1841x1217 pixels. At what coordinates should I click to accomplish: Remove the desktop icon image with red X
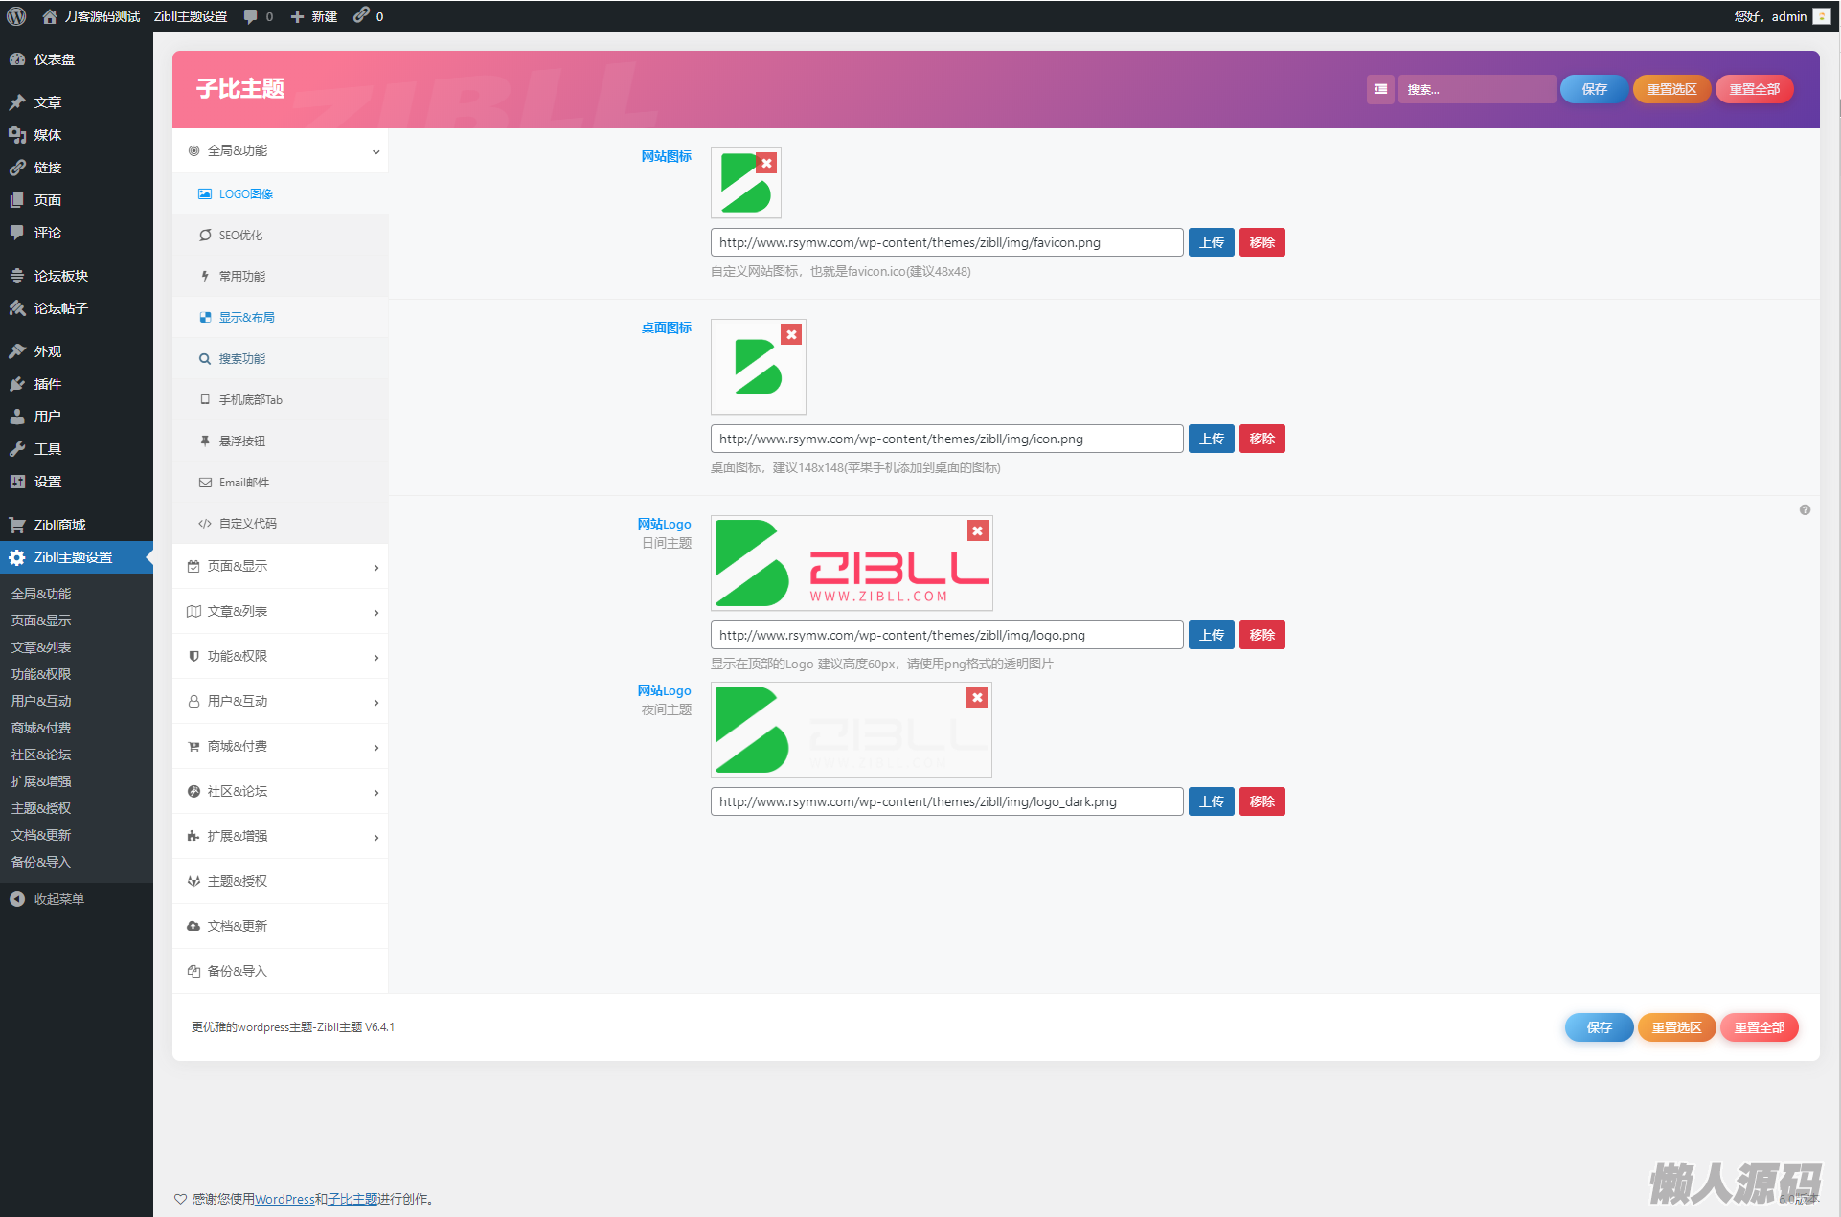click(791, 335)
